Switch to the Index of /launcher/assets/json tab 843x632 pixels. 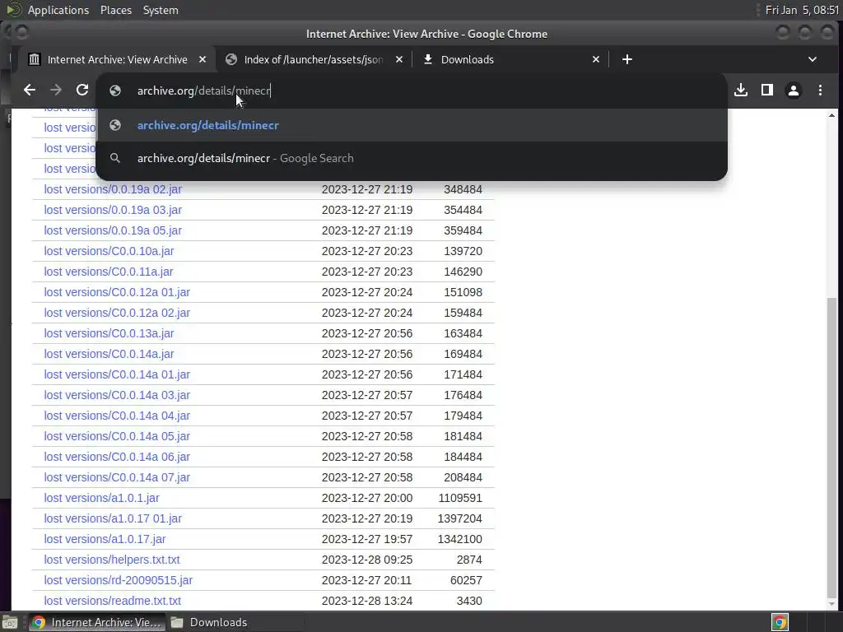point(314,59)
